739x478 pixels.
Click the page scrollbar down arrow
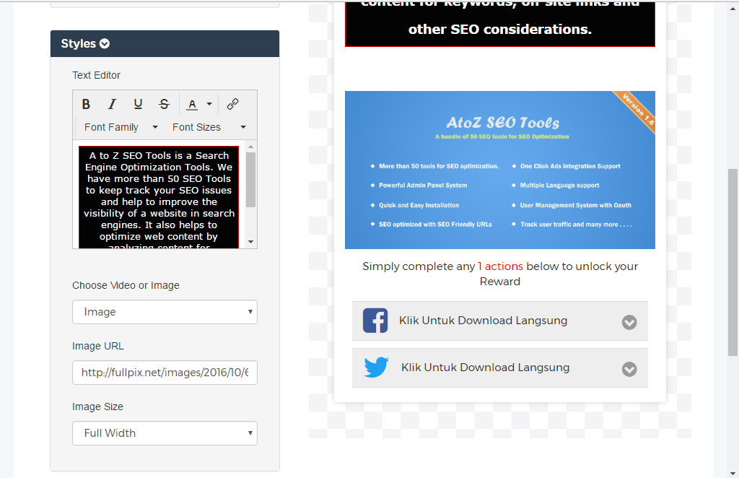[x=733, y=473]
